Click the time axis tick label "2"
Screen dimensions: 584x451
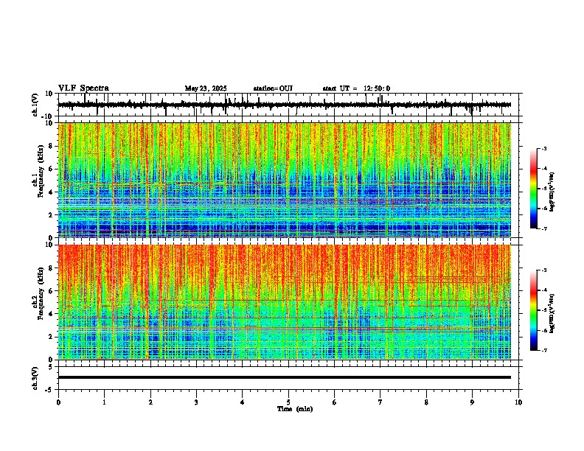point(150,402)
